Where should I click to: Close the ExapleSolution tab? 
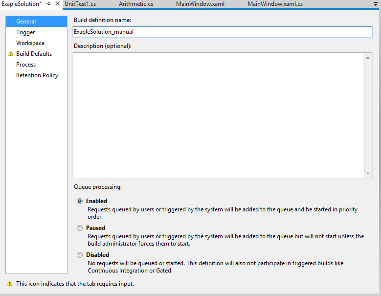[58, 3]
